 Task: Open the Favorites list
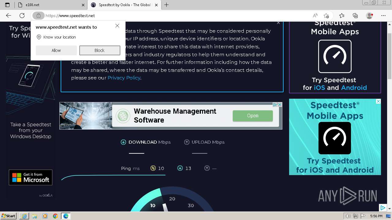(342, 16)
